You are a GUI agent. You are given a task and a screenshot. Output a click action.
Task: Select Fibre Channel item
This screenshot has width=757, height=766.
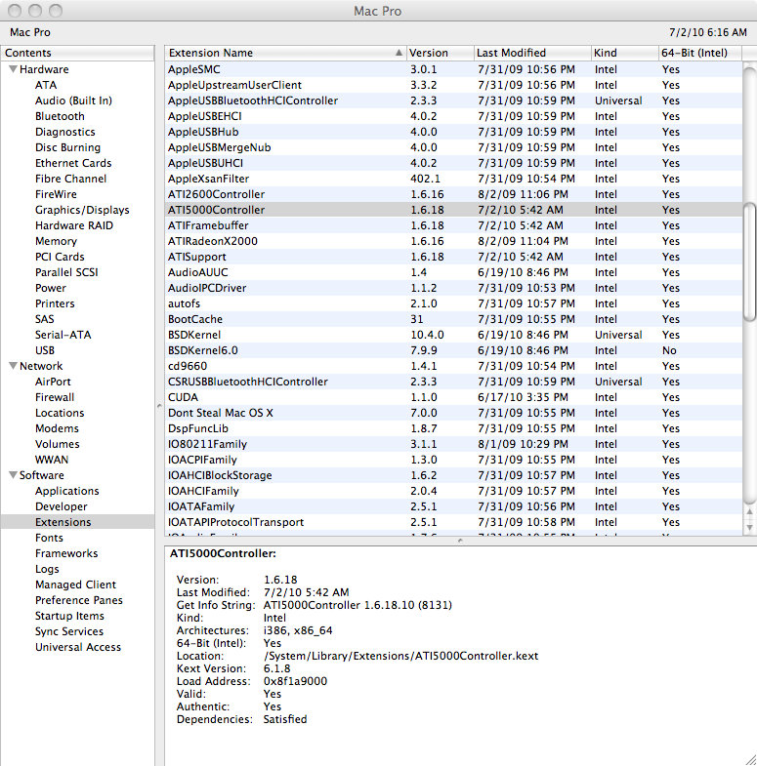click(x=70, y=179)
